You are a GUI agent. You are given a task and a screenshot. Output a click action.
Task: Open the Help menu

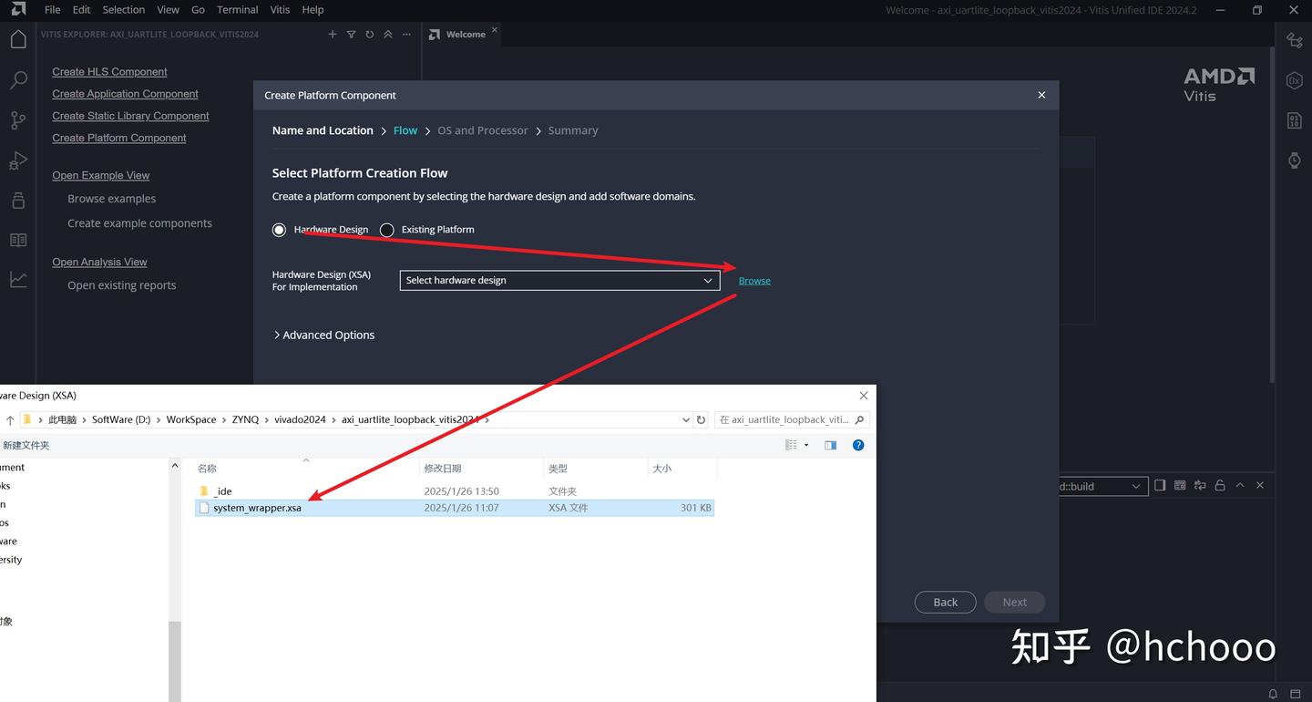(x=313, y=10)
